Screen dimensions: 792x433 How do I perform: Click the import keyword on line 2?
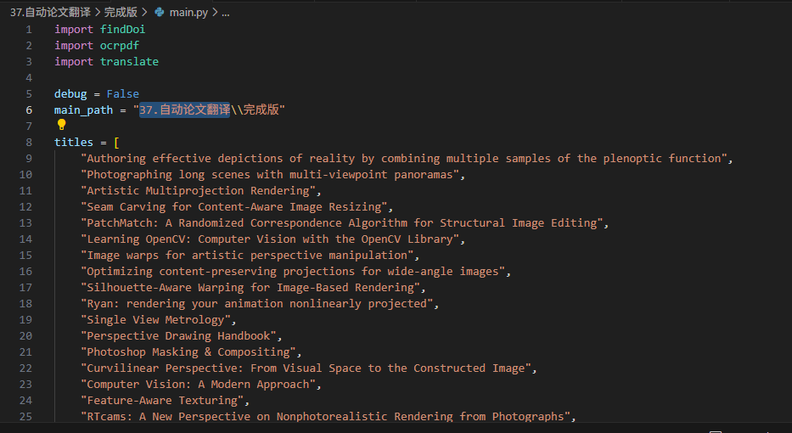(x=74, y=46)
